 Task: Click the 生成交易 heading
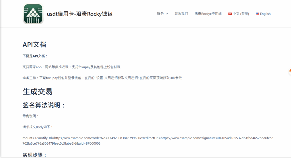click(38, 92)
